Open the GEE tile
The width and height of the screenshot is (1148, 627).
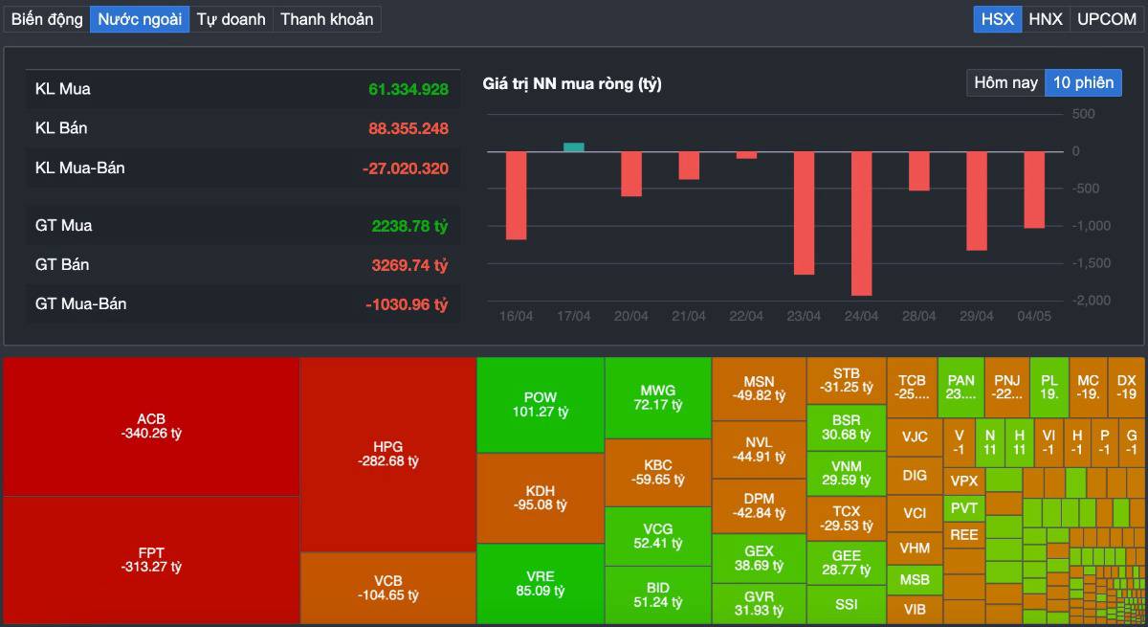point(846,562)
